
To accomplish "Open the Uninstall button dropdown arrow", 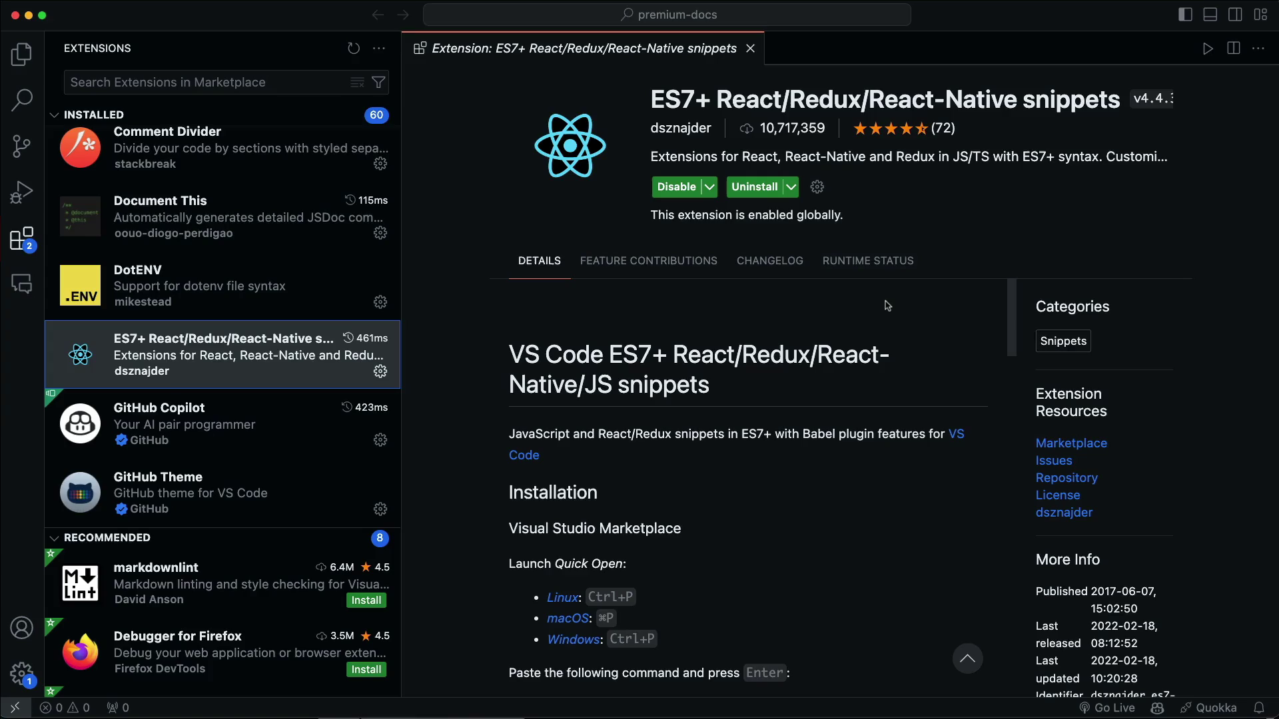I will point(791,187).
